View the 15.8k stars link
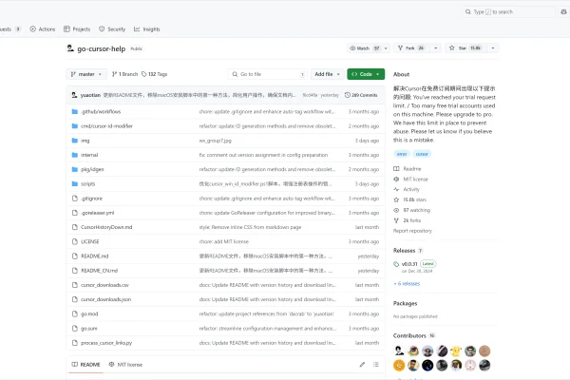The width and height of the screenshot is (570, 380). 410,199
